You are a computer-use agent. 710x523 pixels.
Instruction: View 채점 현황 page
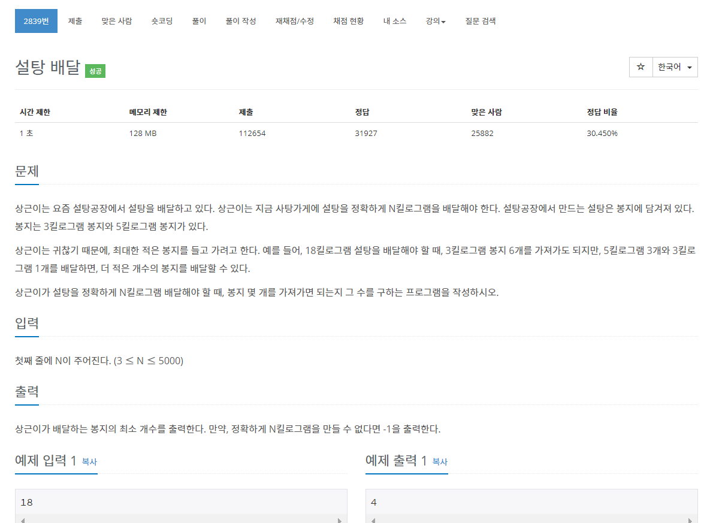tap(349, 21)
